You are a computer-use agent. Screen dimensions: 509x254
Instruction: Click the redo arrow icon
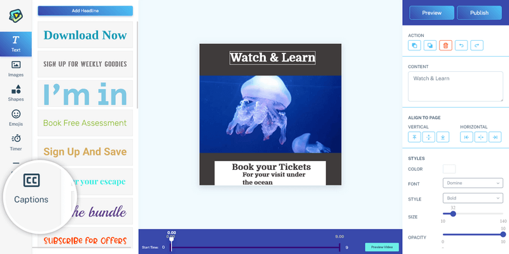pos(477,45)
